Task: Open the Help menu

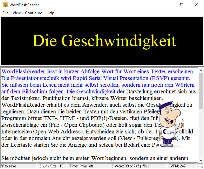Action: click(x=50, y=13)
